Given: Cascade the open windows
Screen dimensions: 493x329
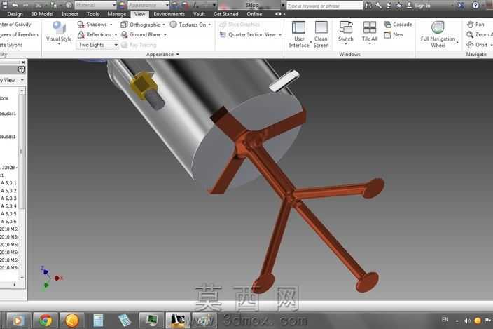Looking at the screenshot, I should pyautogui.click(x=398, y=25).
